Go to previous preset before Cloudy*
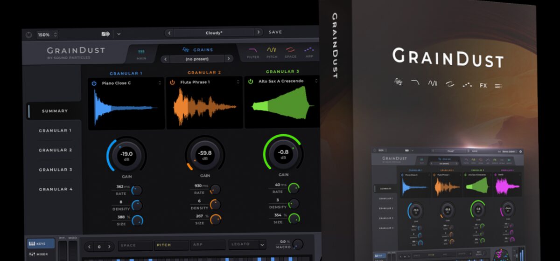The image size is (560, 261). (169, 33)
